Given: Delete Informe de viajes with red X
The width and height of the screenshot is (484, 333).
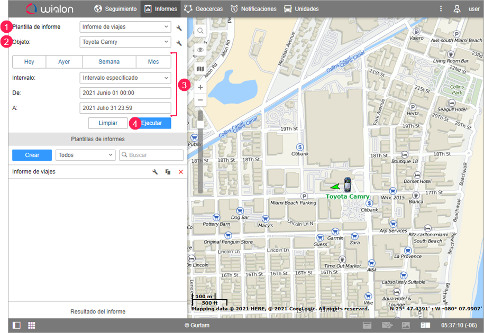Looking at the screenshot, I should [x=181, y=172].
